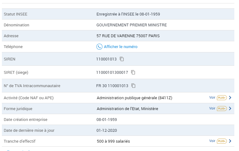This screenshot has width=239, height=151.
Task: Copy the SIRET number 11000101300017
Action: click(133, 72)
